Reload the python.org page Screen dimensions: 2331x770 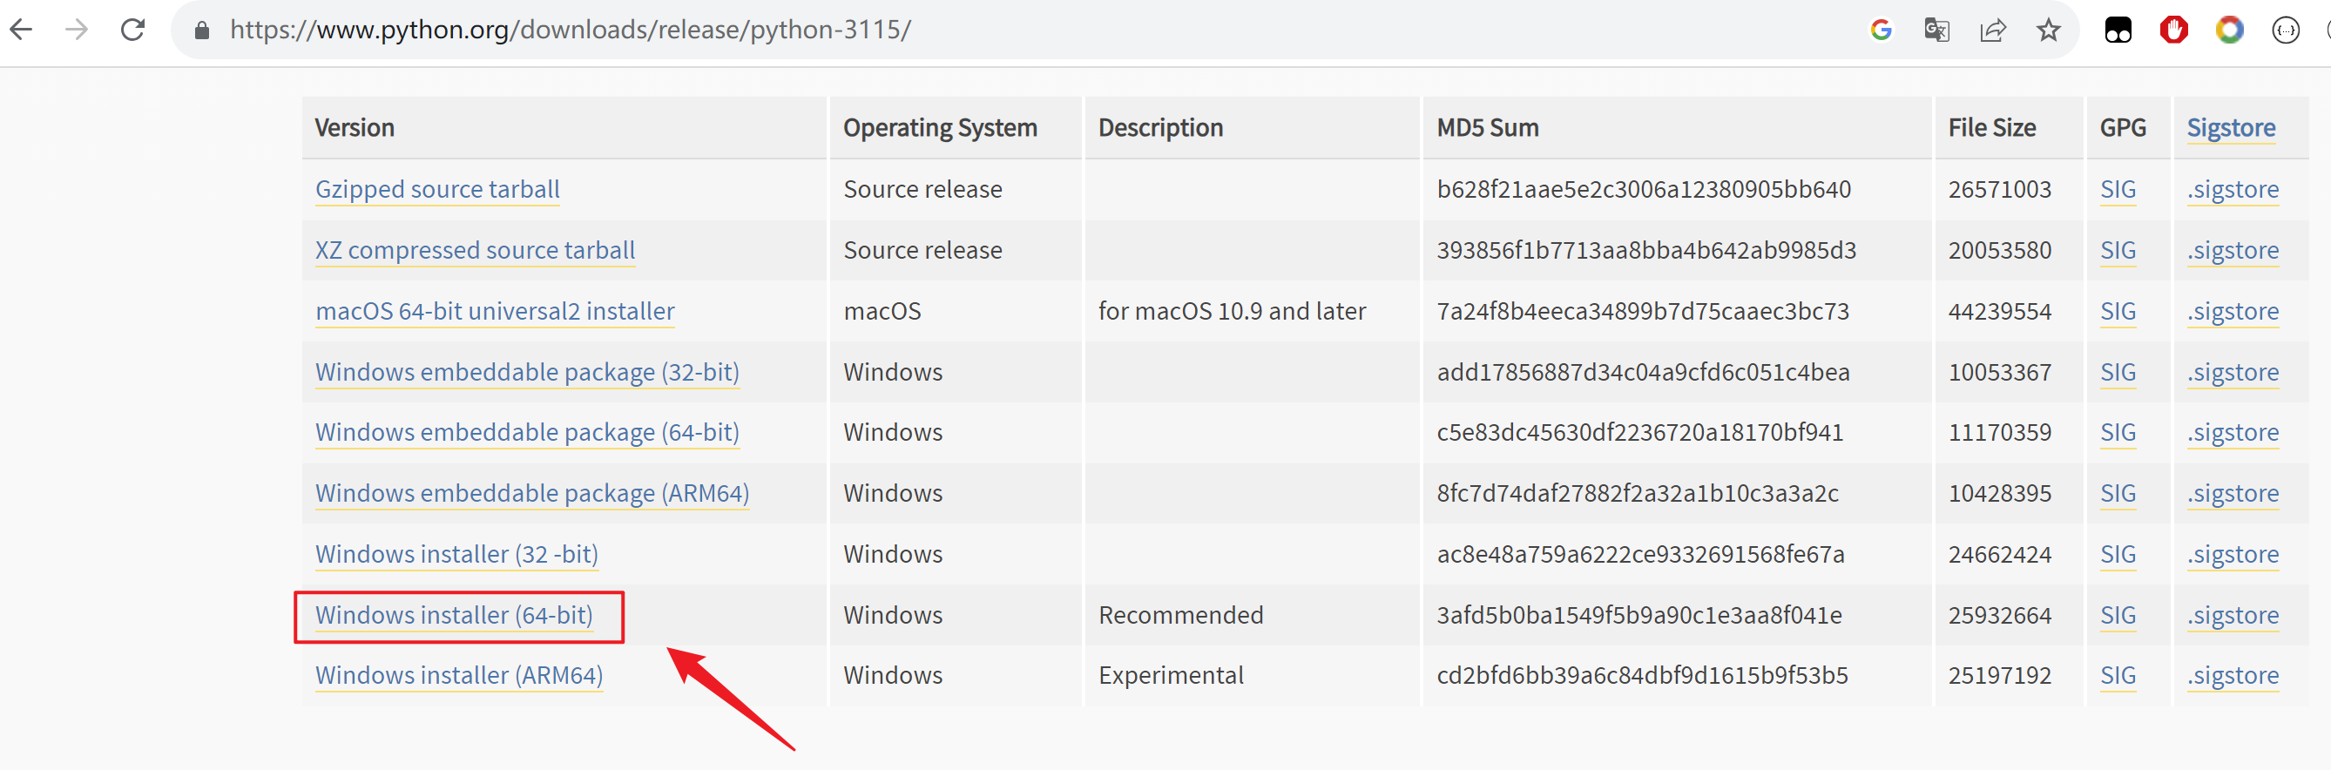[133, 30]
